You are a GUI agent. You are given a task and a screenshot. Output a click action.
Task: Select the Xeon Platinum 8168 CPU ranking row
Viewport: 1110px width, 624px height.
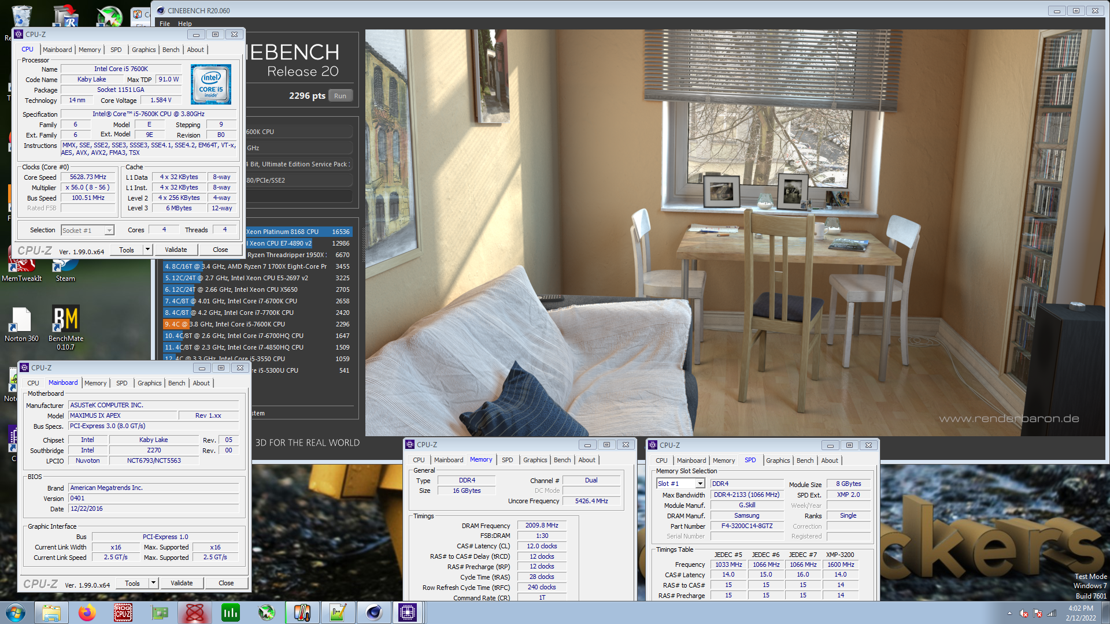(298, 232)
